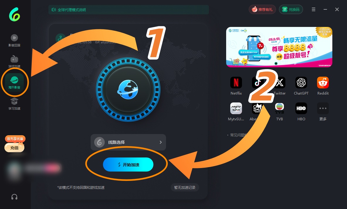Show 更多 apps with three-dots icon
This screenshot has height=209, width=347.
click(323, 108)
